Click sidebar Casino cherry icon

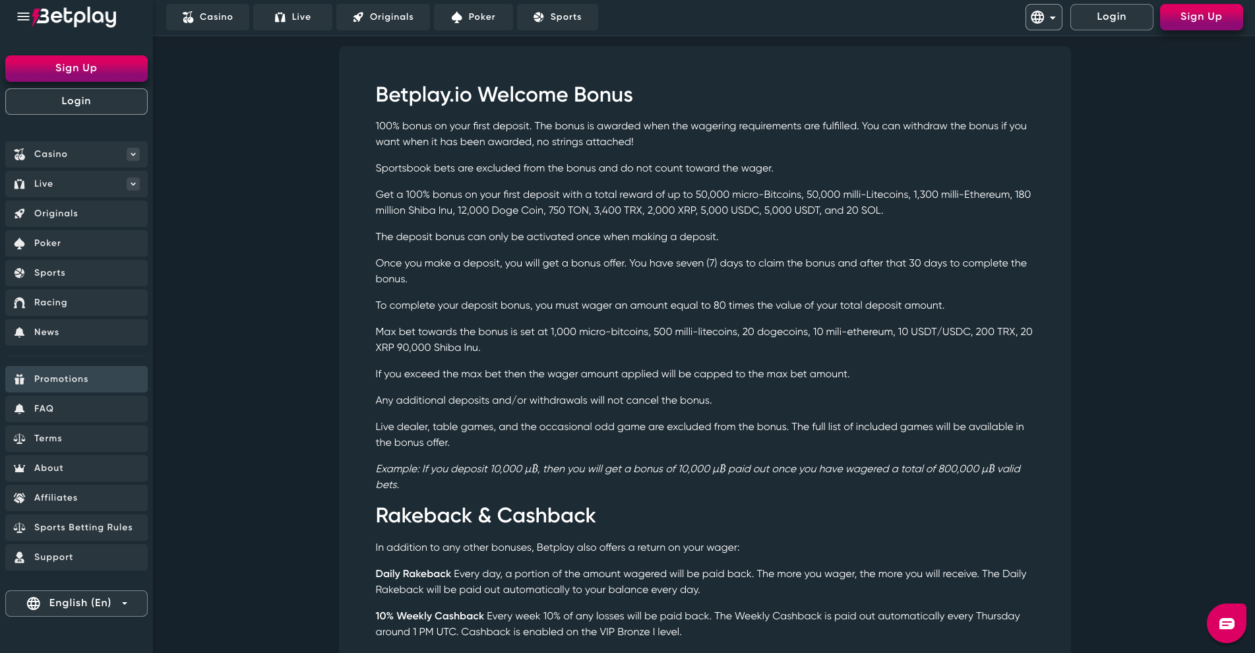tap(20, 154)
